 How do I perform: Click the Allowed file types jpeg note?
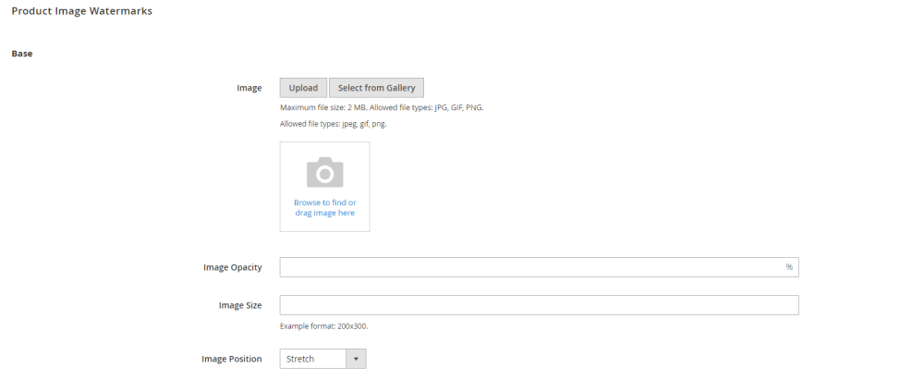coord(334,125)
